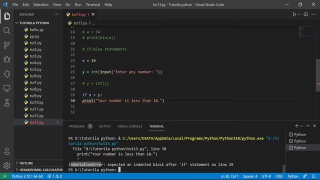Open the run options dropdown arrow beside play
This screenshot has width=320, height=180.
pyautogui.click(x=299, y=14)
